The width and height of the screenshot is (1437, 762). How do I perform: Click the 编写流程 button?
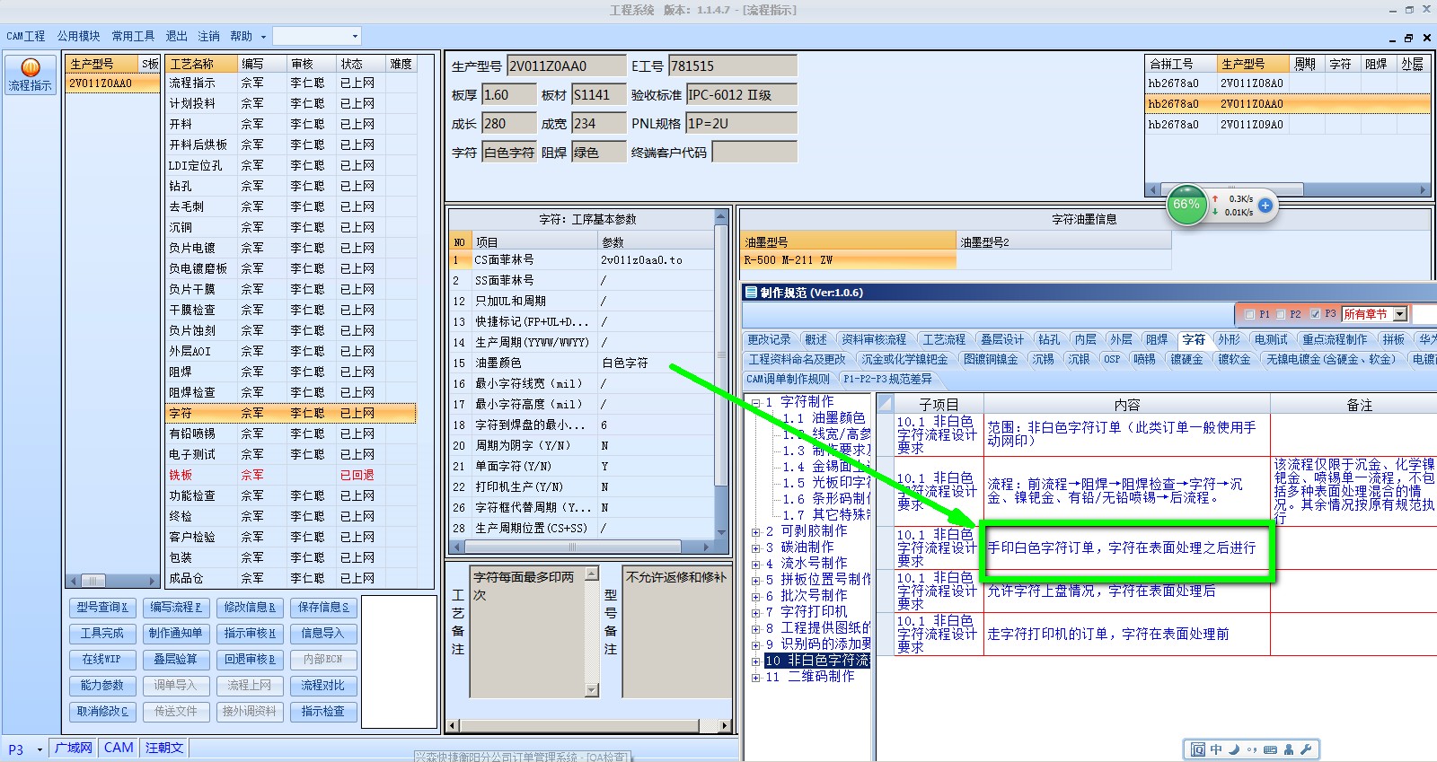(176, 608)
